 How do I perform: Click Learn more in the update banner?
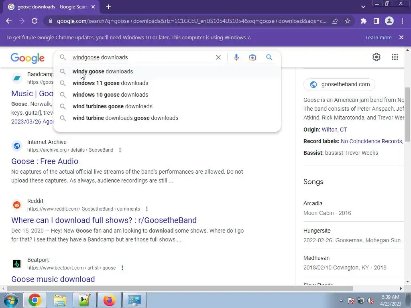pos(378,37)
